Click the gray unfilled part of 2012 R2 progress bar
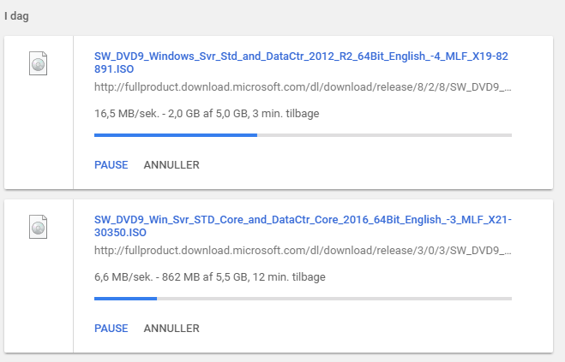The image size is (565, 362). [x=384, y=135]
